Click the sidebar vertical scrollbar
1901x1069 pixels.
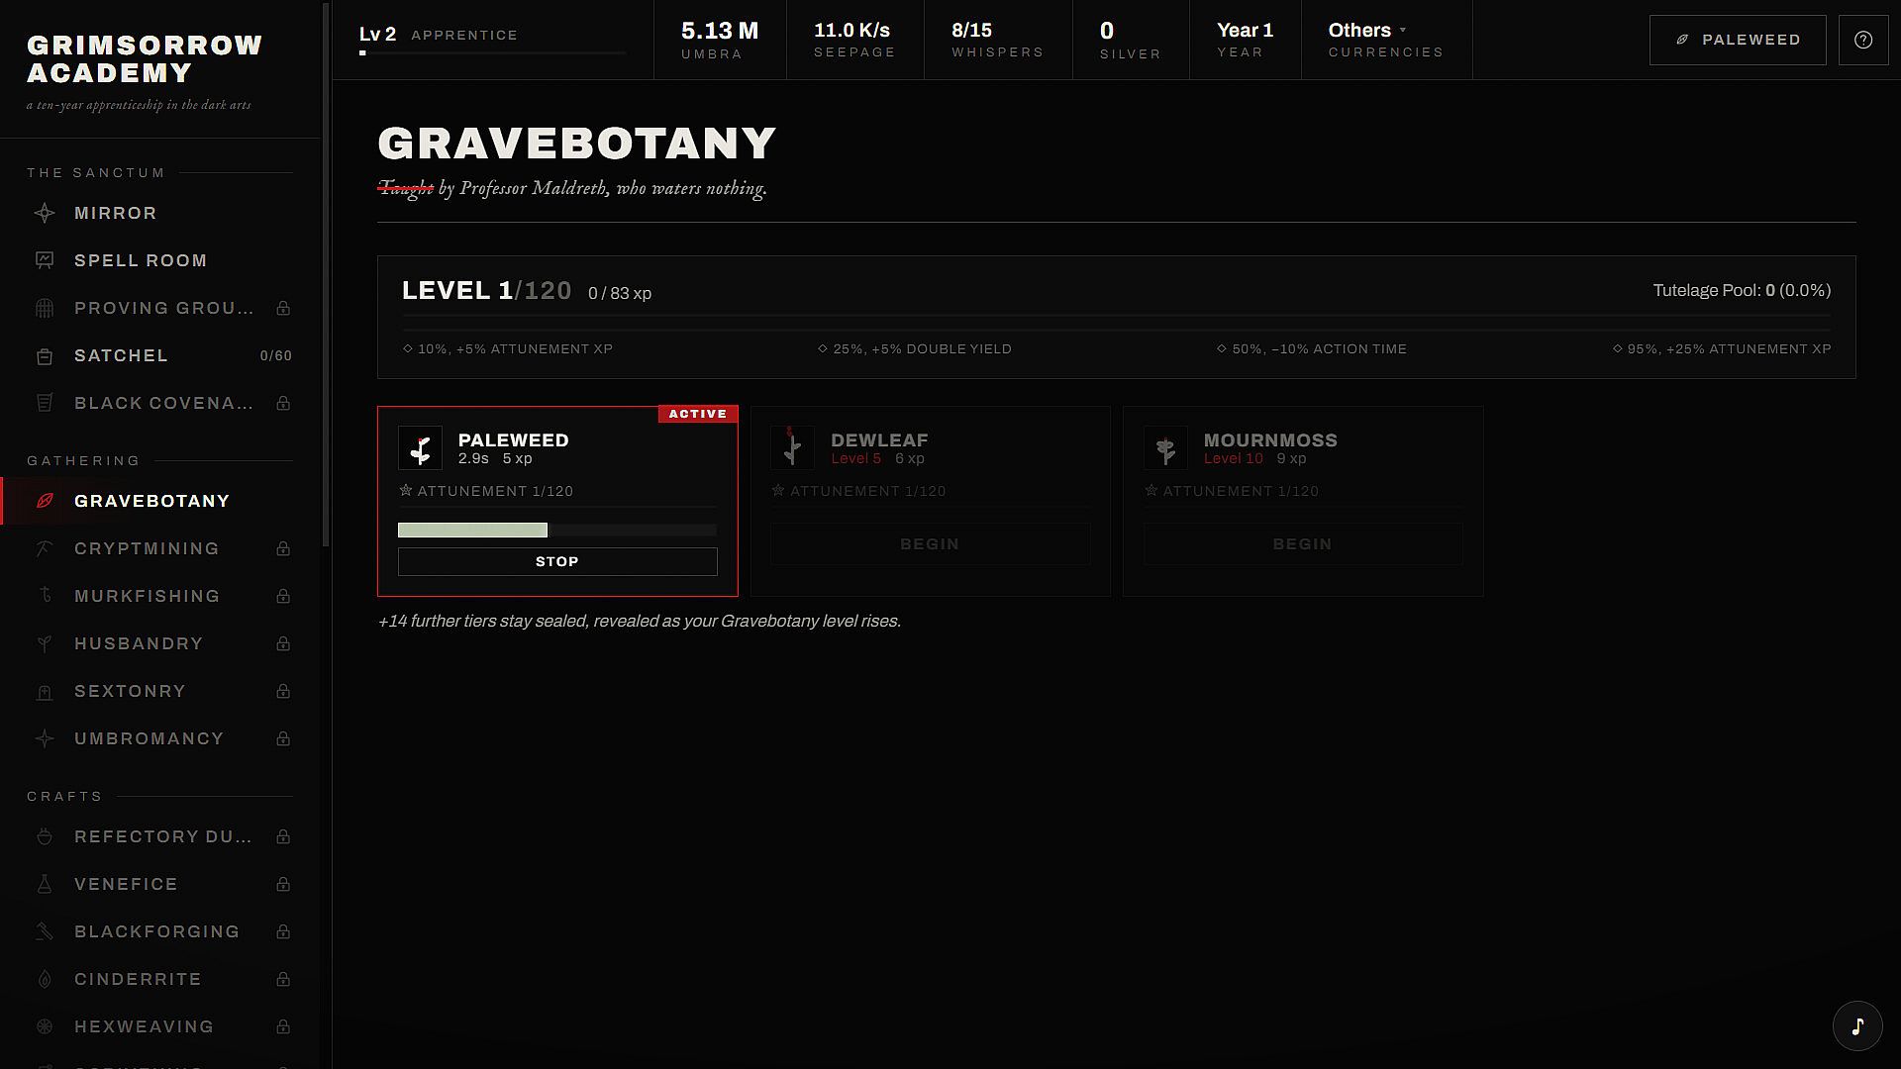[326, 275]
